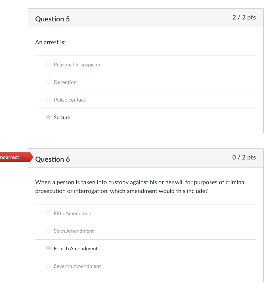Click the Question 6 prompt text

click(x=140, y=186)
